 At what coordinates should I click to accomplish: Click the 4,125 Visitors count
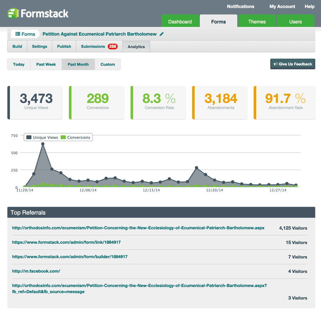(x=293, y=228)
